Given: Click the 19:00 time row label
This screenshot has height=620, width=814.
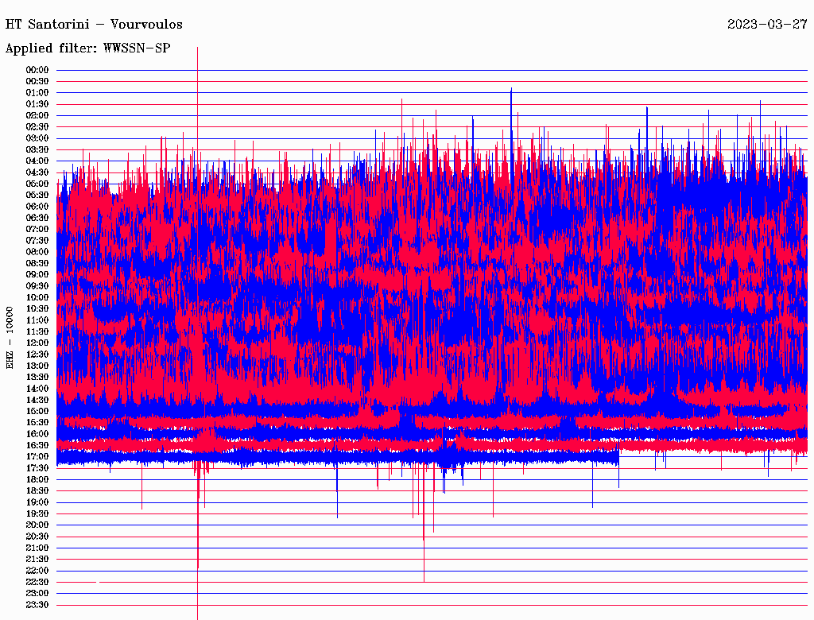Looking at the screenshot, I should tap(37, 502).
